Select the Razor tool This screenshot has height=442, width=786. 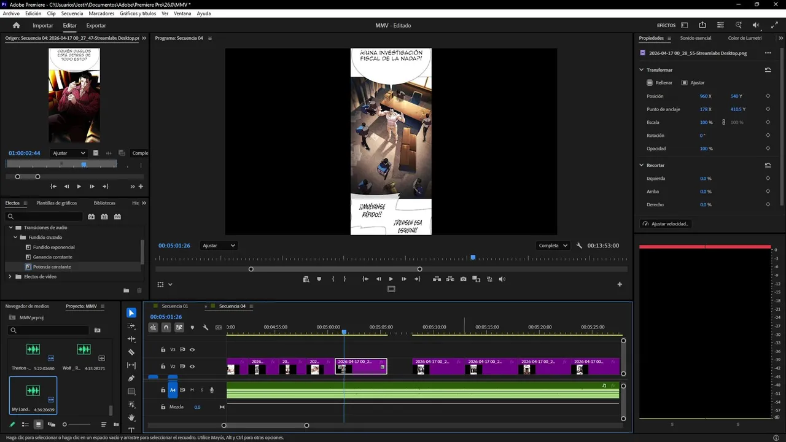click(x=131, y=352)
